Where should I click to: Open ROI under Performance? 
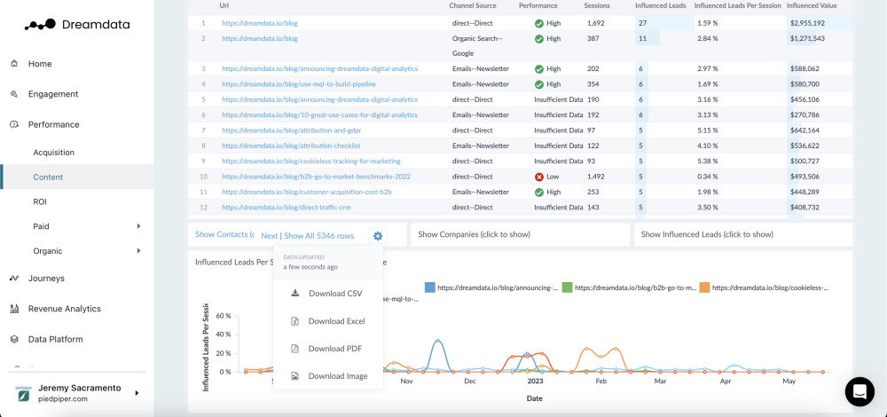(x=40, y=201)
